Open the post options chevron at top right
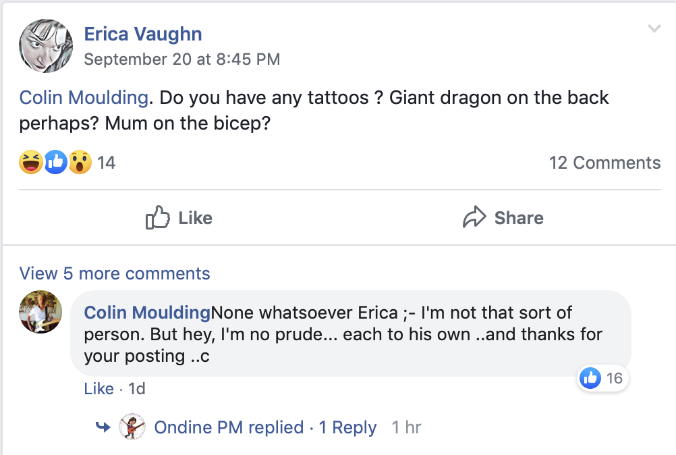Image resolution: width=676 pixels, height=455 pixels. 654,28
